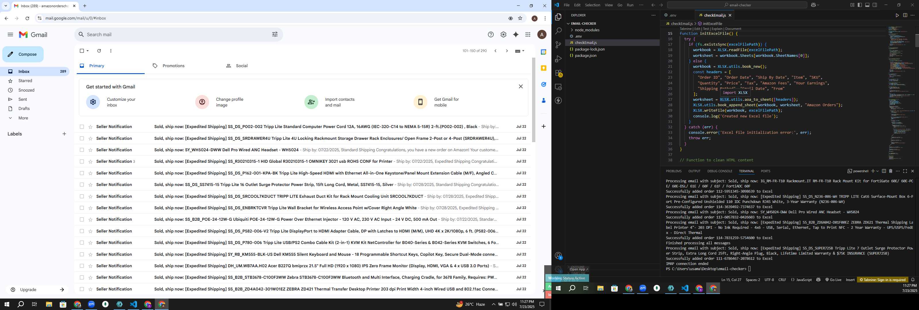Screen dimensions: 919x310
Task: Tick checkbox for HID Global OMNIKEY email
Action: point(82,162)
